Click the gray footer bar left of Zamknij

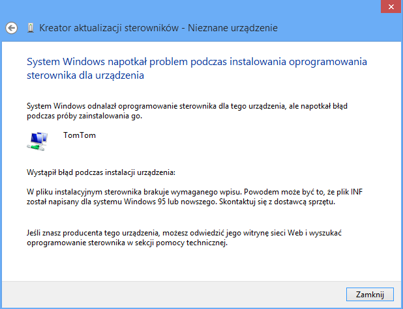click(173, 295)
